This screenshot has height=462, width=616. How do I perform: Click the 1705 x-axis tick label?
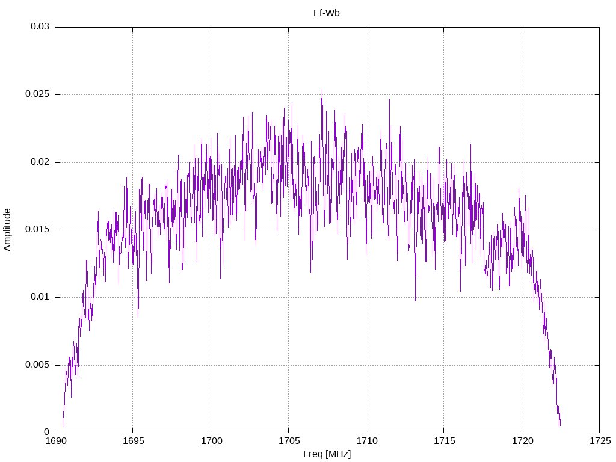point(289,441)
